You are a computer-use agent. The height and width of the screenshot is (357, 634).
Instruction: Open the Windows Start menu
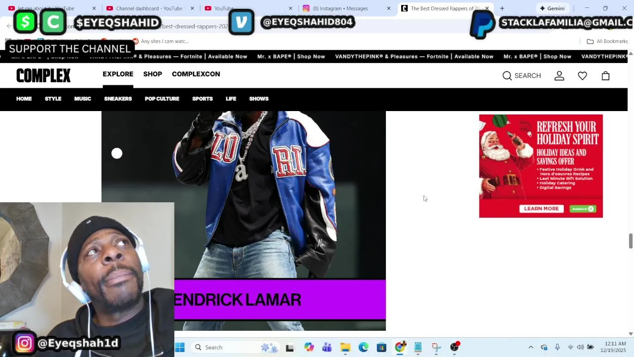coord(180,348)
